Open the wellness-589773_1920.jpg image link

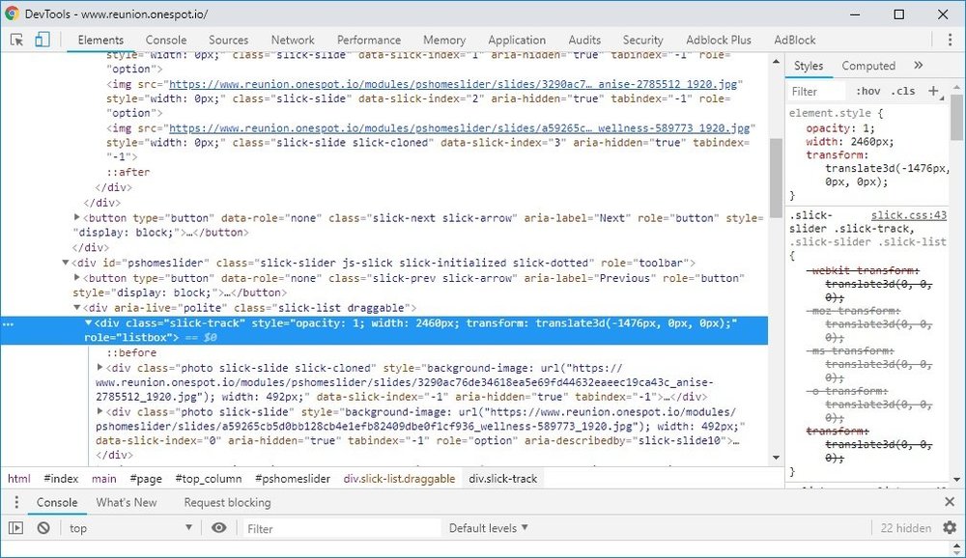tap(459, 128)
